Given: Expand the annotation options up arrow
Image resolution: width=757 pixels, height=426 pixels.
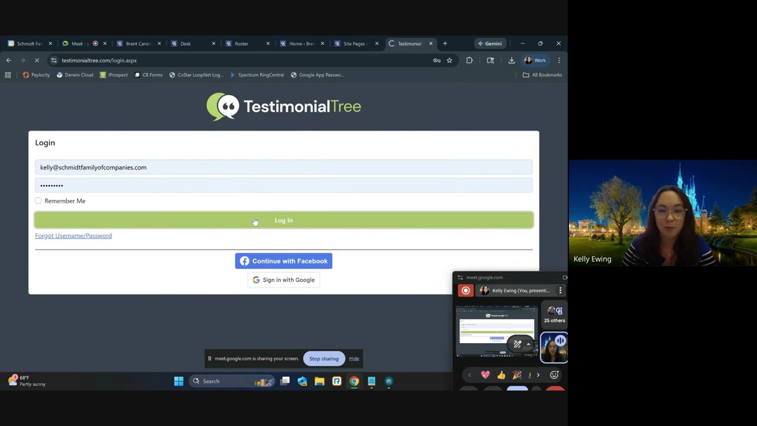Looking at the screenshot, I should click(528, 344).
